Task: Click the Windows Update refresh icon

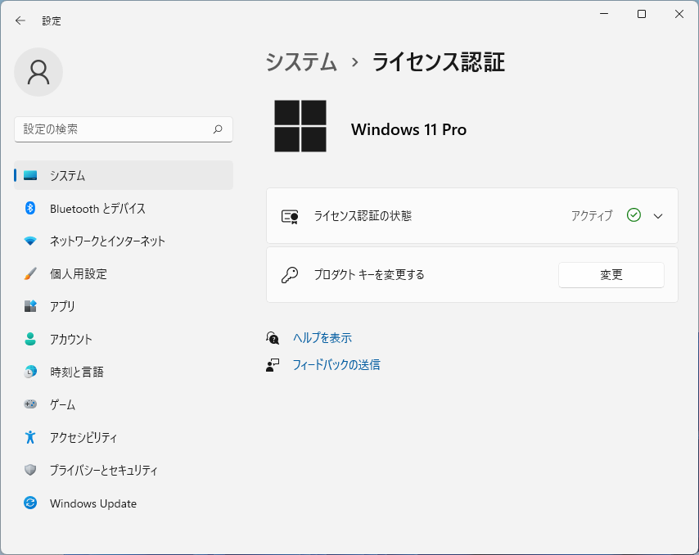Action: pos(30,503)
